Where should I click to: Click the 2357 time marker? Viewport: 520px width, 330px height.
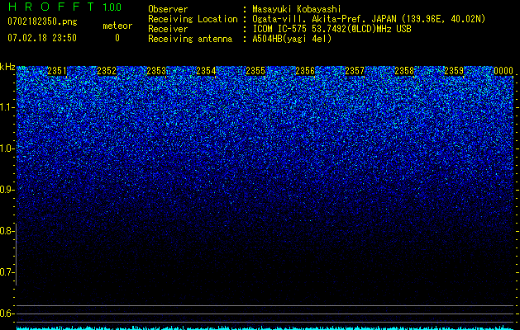355,71
